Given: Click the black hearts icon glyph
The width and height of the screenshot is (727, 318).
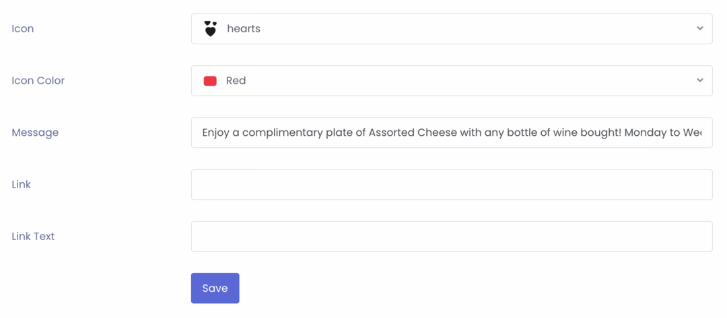Looking at the screenshot, I should point(211,29).
